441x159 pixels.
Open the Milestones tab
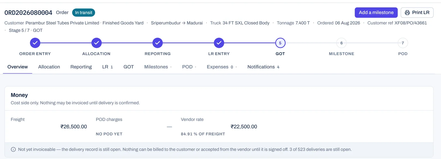point(158,67)
